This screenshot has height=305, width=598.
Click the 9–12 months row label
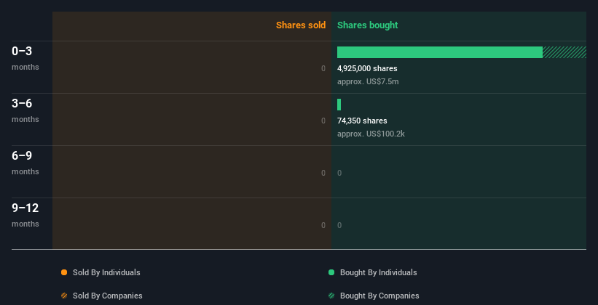(x=25, y=215)
